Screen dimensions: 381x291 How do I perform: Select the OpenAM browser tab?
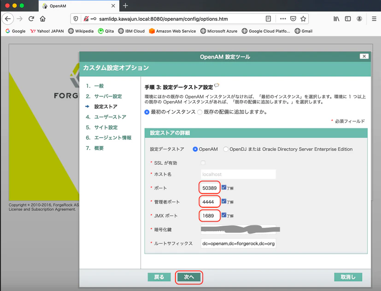tap(79, 6)
